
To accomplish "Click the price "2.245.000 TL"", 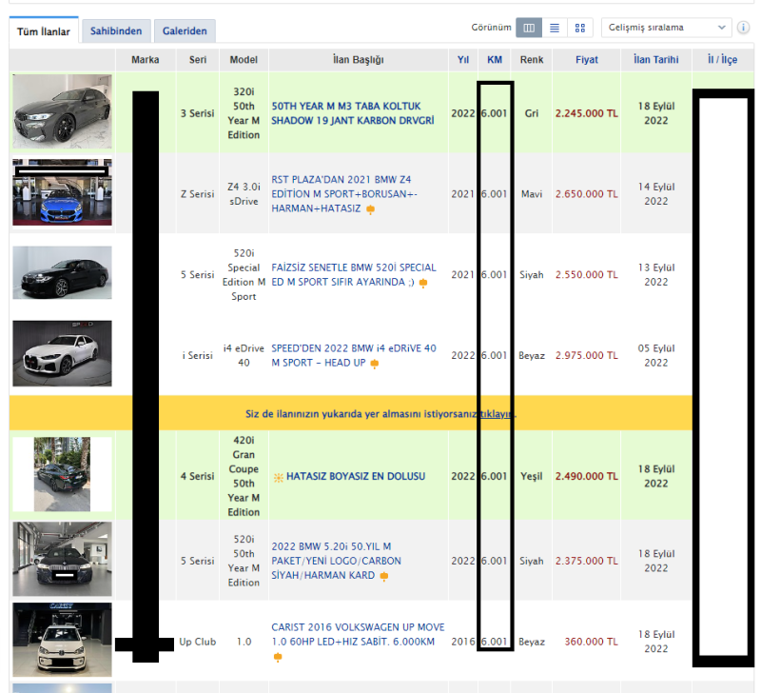I will (587, 113).
